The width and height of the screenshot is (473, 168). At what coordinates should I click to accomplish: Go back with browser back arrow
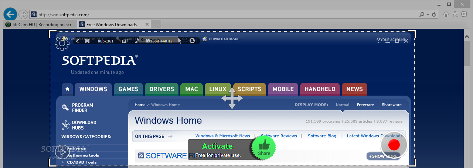pyautogui.click(x=10, y=14)
